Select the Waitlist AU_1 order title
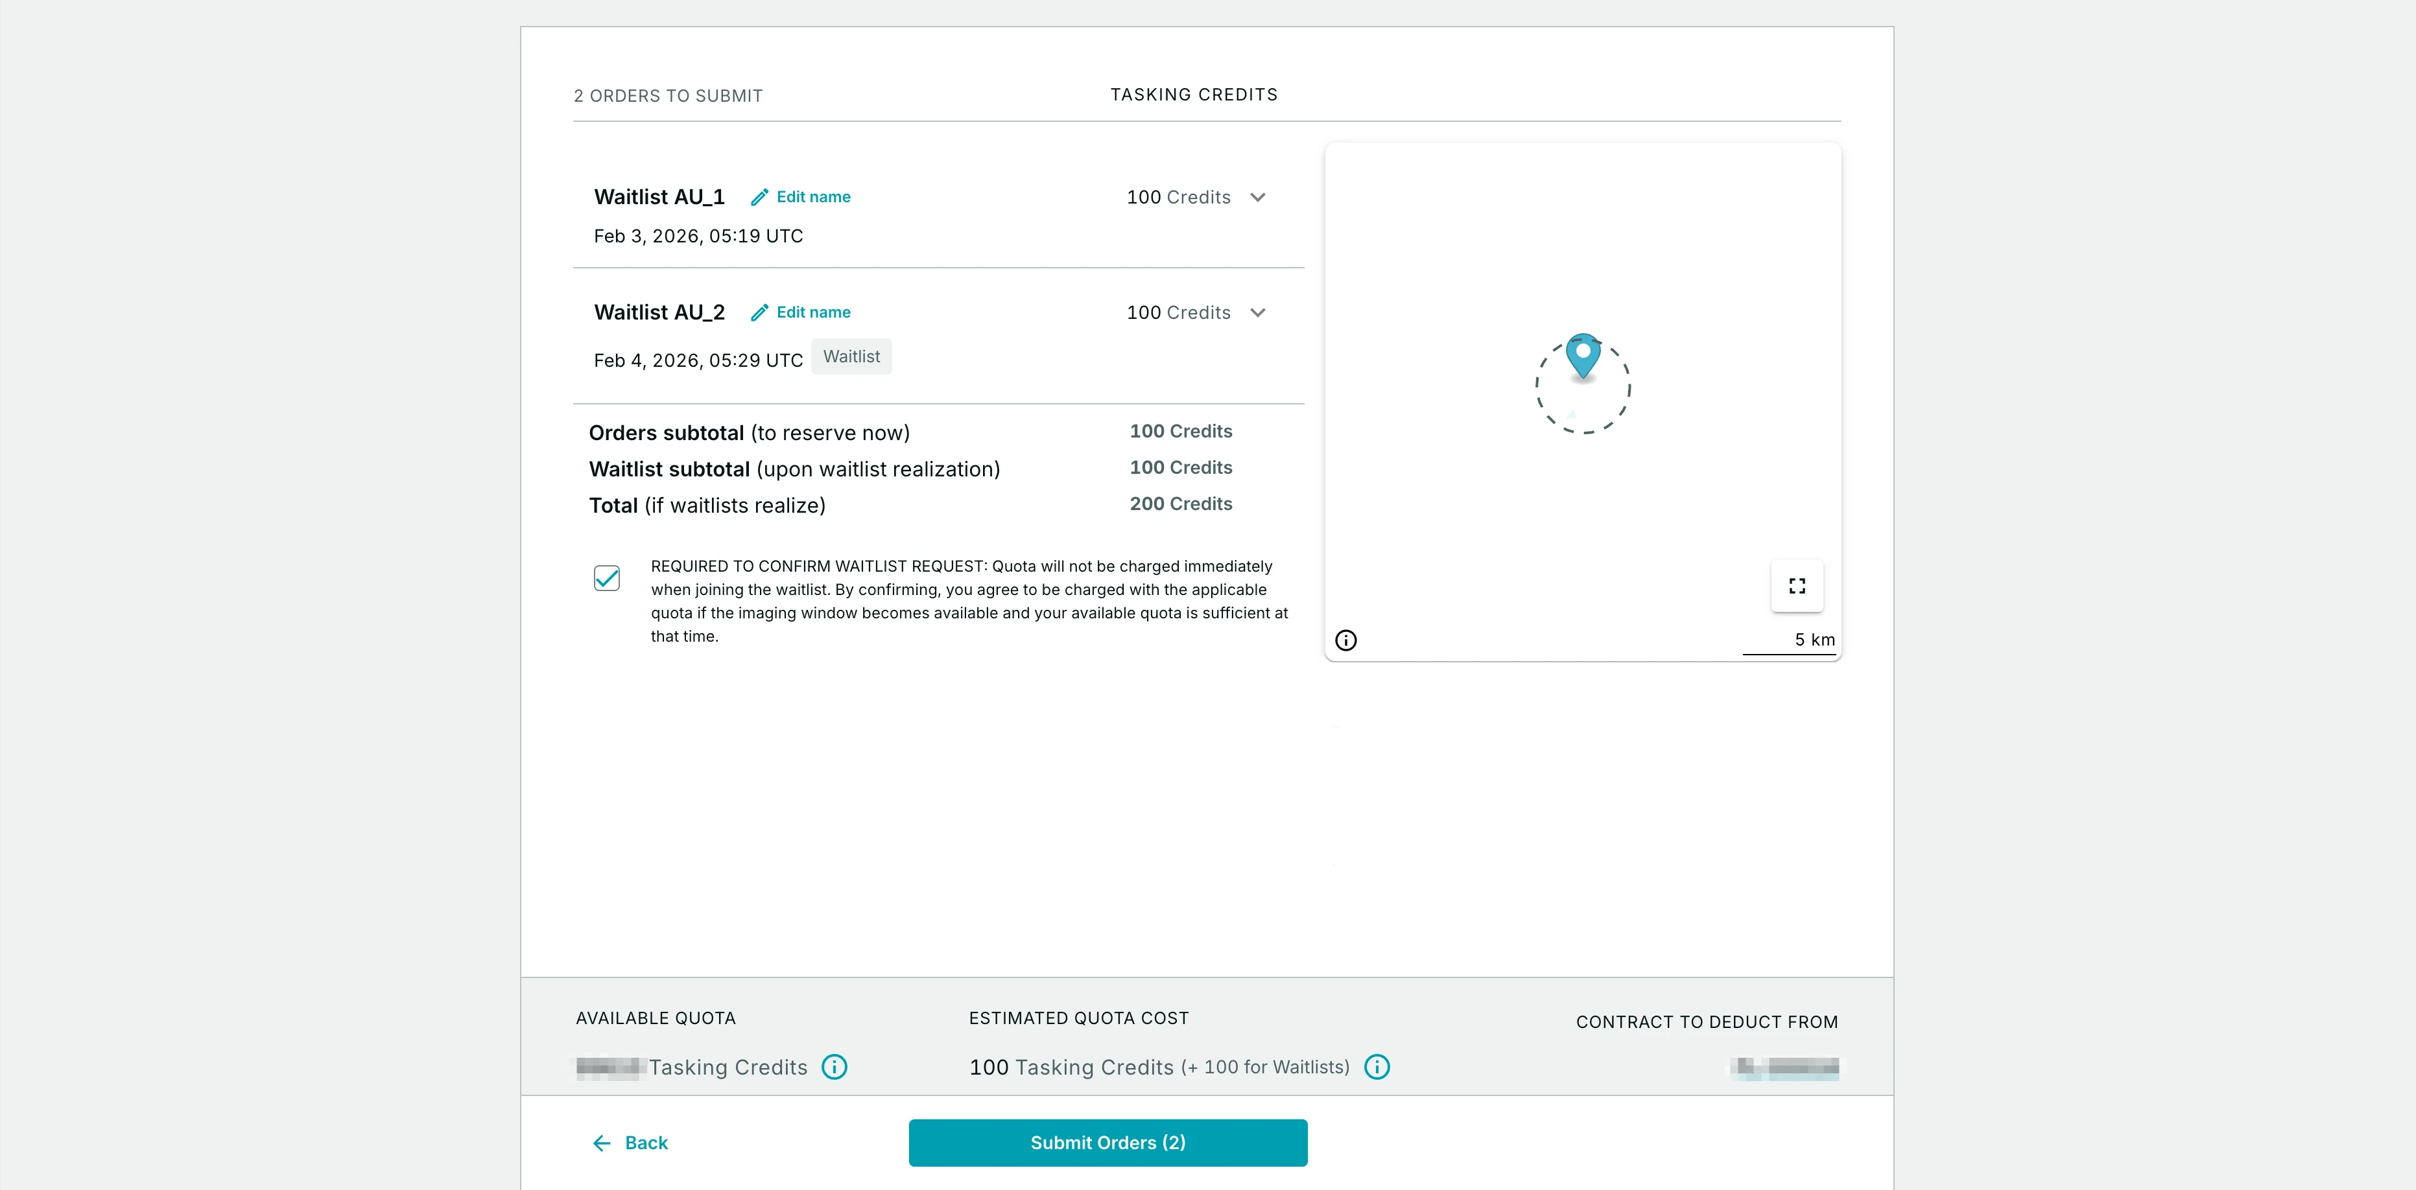Viewport: 2416px width, 1190px height. point(658,197)
